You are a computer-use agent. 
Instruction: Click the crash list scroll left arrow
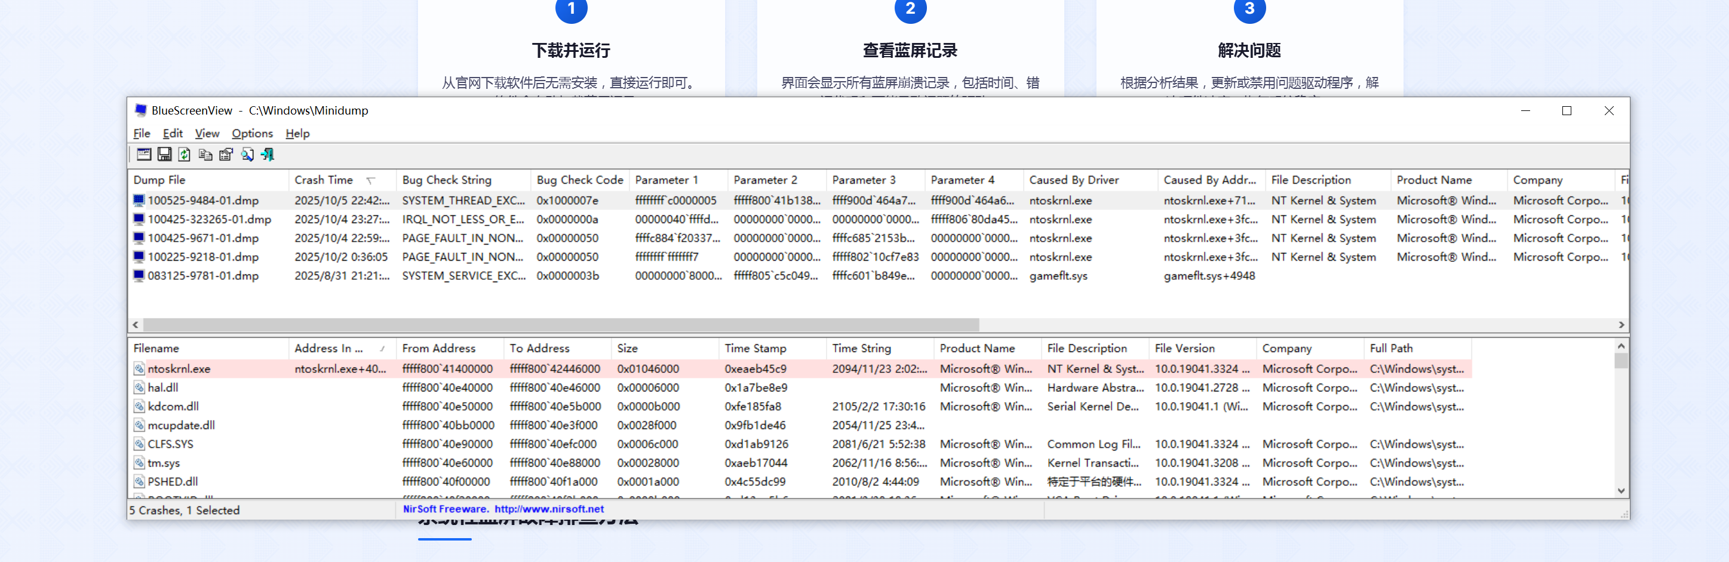tap(136, 325)
